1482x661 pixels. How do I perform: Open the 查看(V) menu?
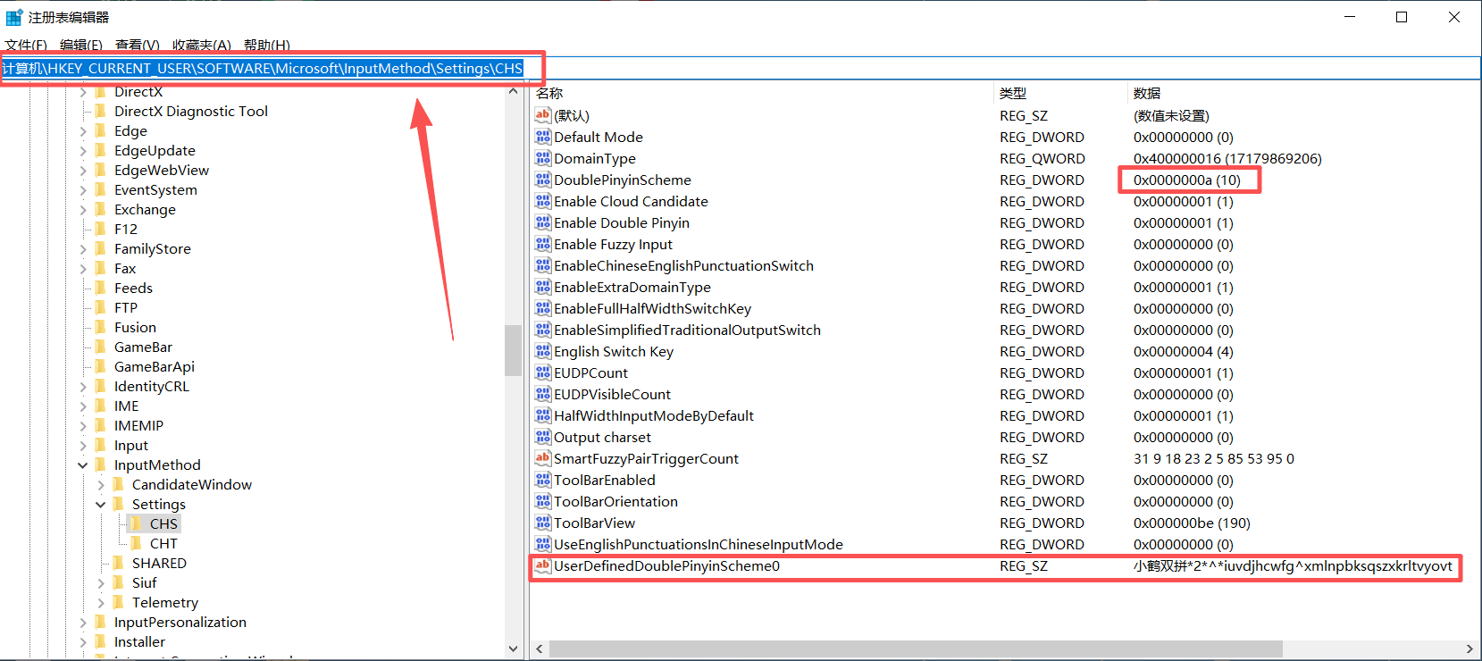pos(138,45)
